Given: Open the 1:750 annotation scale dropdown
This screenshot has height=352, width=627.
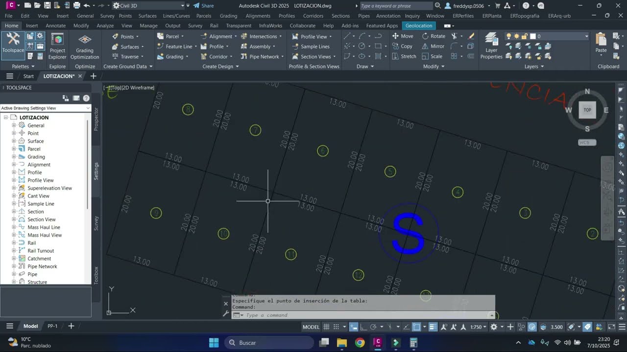Looking at the screenshot, I should click(478, 327).
